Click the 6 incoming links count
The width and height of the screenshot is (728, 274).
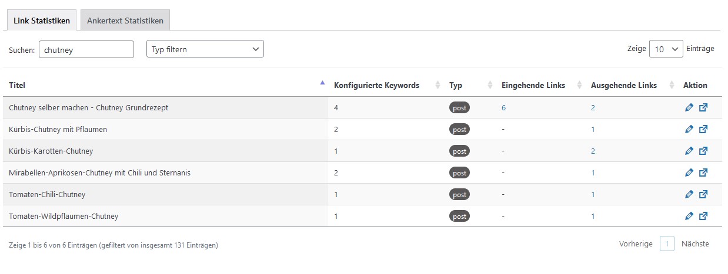504,108
